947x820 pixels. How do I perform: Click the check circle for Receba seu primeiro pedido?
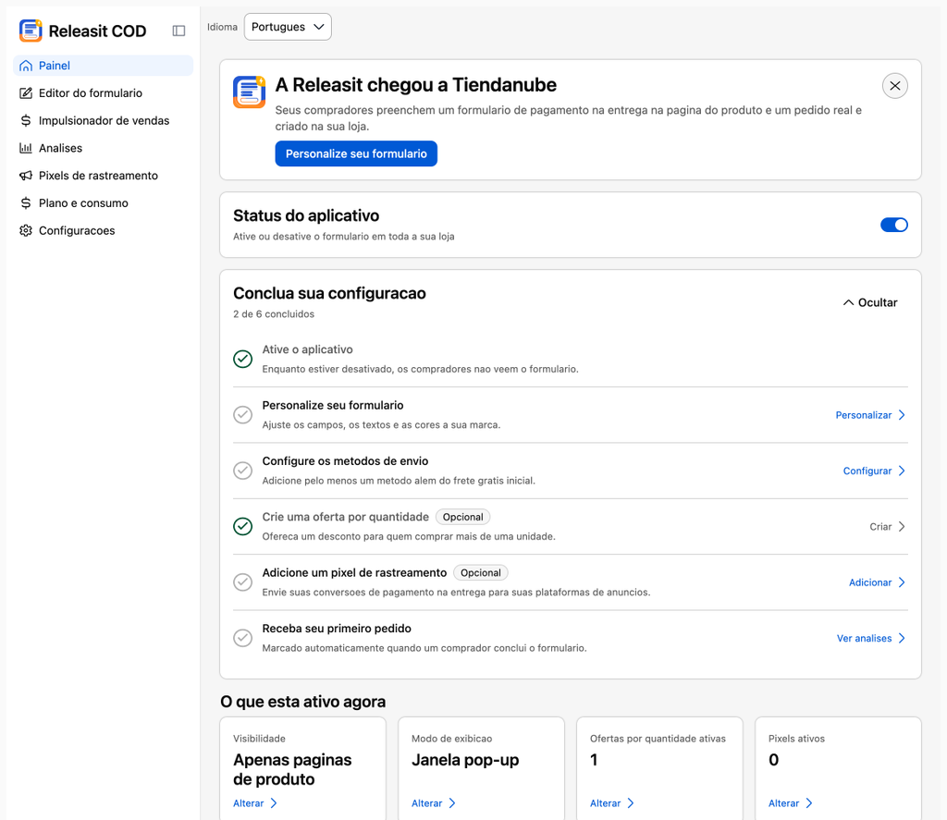click(243, 638)
